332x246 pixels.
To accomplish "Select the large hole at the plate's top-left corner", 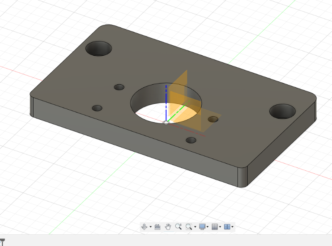I will tap(99, 49).
